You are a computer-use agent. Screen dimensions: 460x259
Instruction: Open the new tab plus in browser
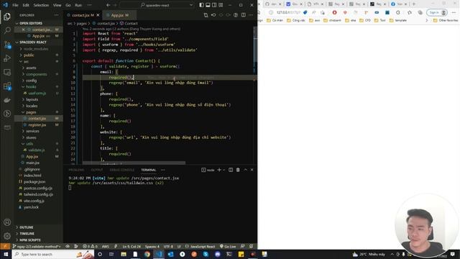414,4
